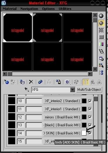Open the XFG material name dropdown
The image size is (108, 153).
coord(73,90)
